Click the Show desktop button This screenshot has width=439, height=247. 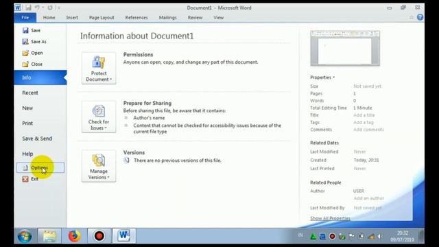tap(421, 236)
